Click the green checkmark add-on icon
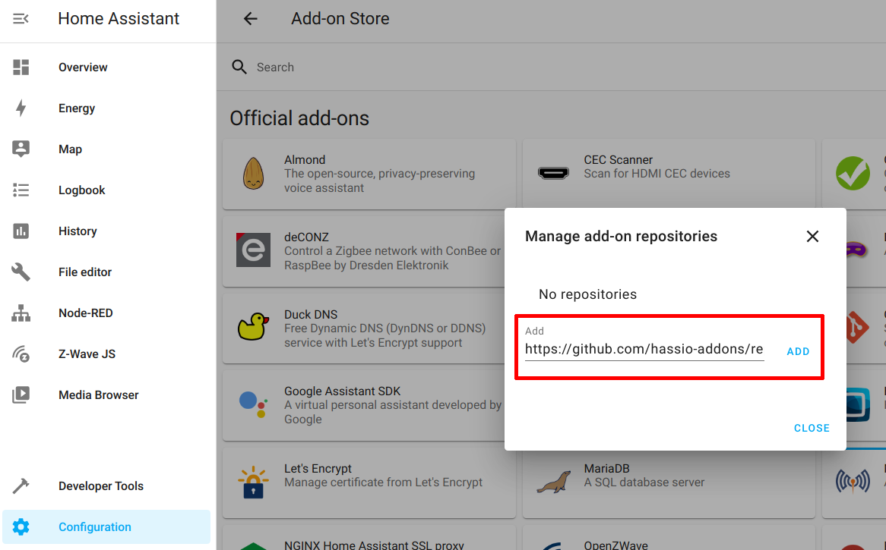 tap(853, 173)
